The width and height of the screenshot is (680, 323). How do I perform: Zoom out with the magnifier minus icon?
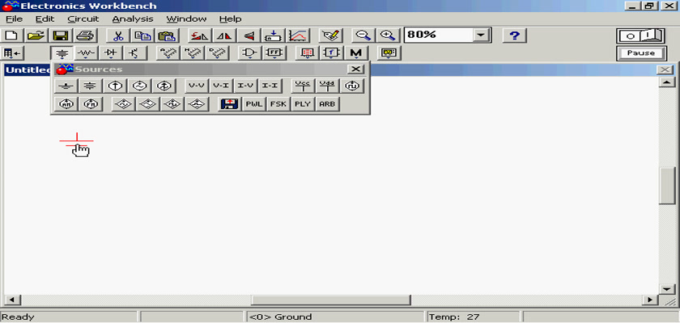(x=363, y=36)
